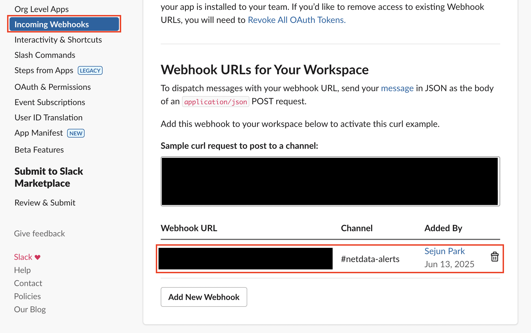Click Webhook URLs for Your Workspace heading
The width and height of the screenshot is (531, 333).
[265, 69]
